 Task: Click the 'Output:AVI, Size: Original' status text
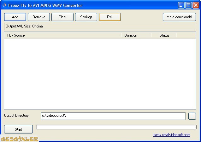tap(25, 26)
